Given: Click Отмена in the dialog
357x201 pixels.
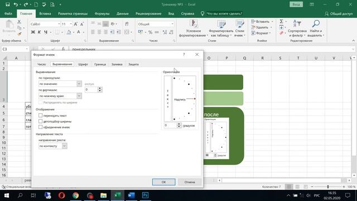Looking at the screenshot, I should [x=190, y=182].
